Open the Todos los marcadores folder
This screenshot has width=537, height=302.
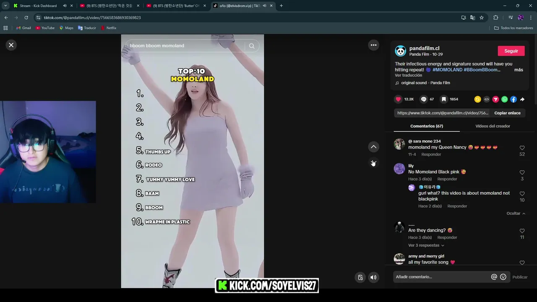pos(514,28)
